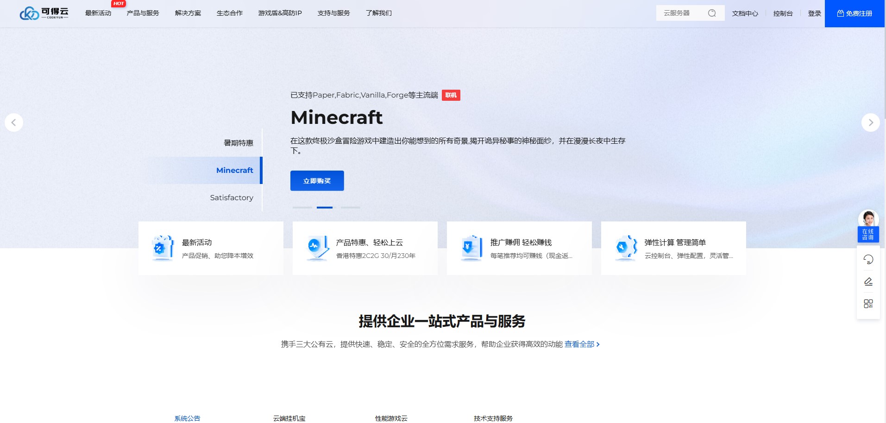Select 云端挂机宝 tab
The height and width of the screenshot is (423, 886).
point(289,418)
